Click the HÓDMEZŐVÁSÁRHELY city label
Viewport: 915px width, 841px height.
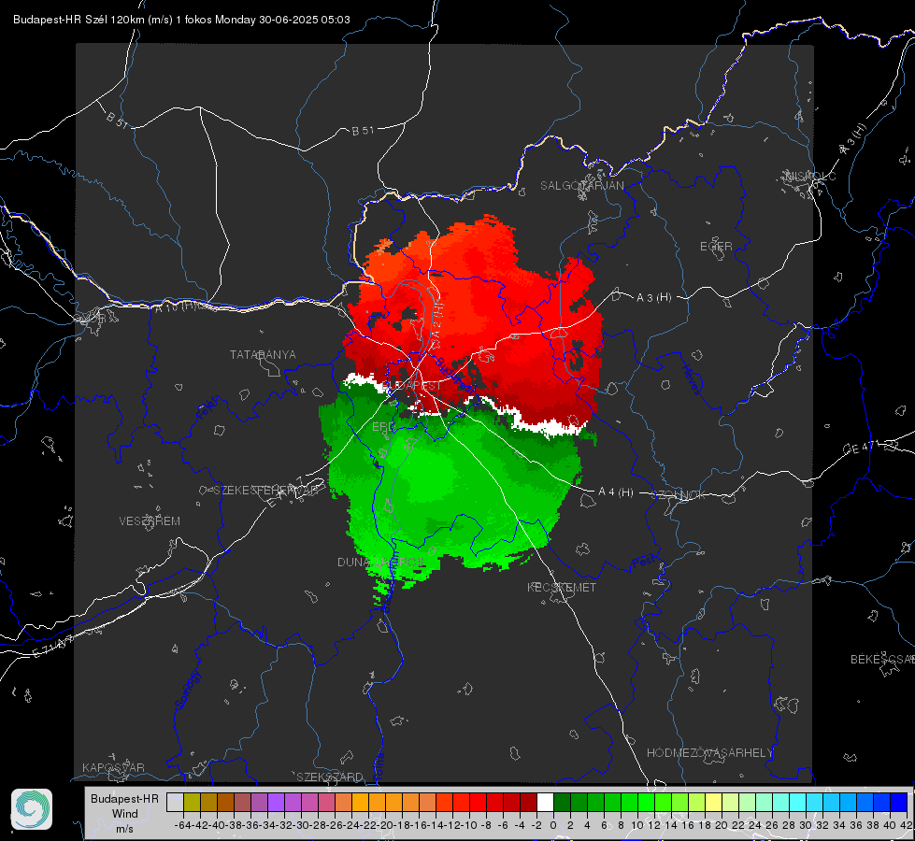pos(709,753)
